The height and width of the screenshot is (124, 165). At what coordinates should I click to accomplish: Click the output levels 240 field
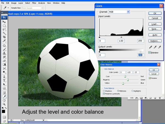(x=141, y=55)
